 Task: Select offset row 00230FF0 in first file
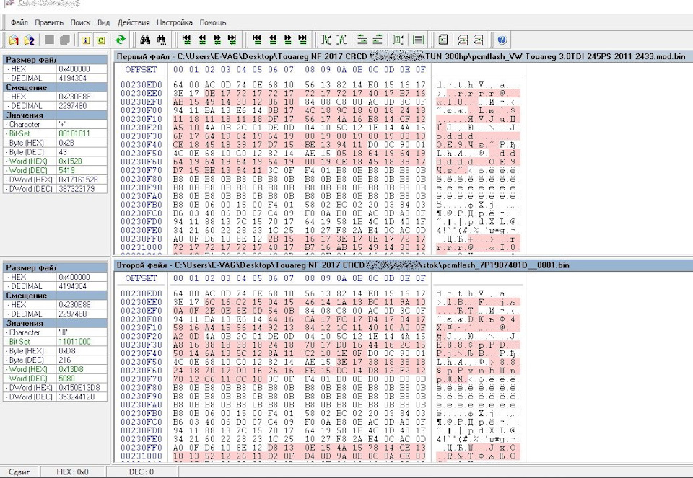click(141, 239)
